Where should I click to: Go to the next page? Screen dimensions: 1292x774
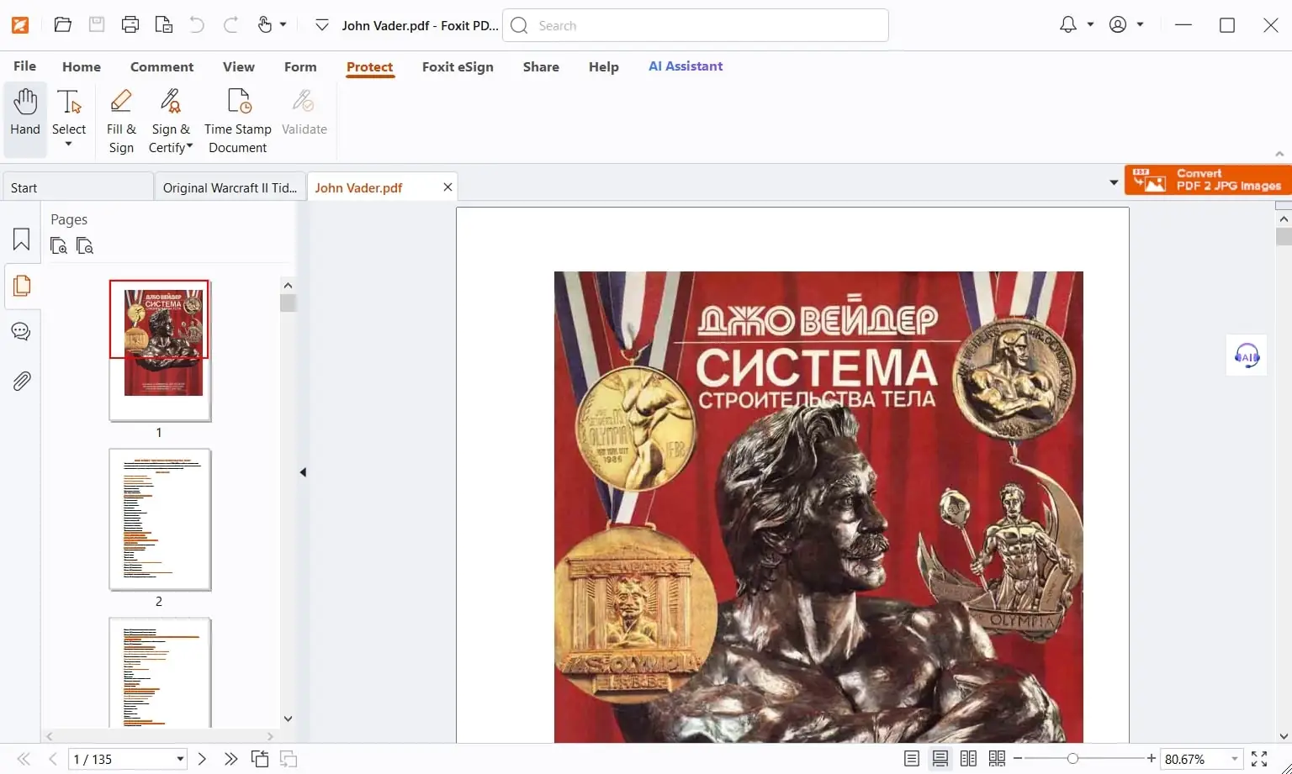tap(202, 759)
